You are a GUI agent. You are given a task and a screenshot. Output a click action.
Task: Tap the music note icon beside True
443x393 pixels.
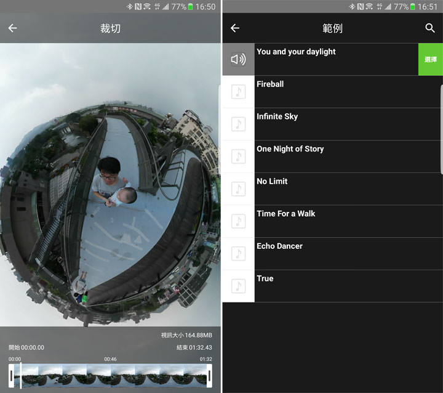(x=238, y=286)
